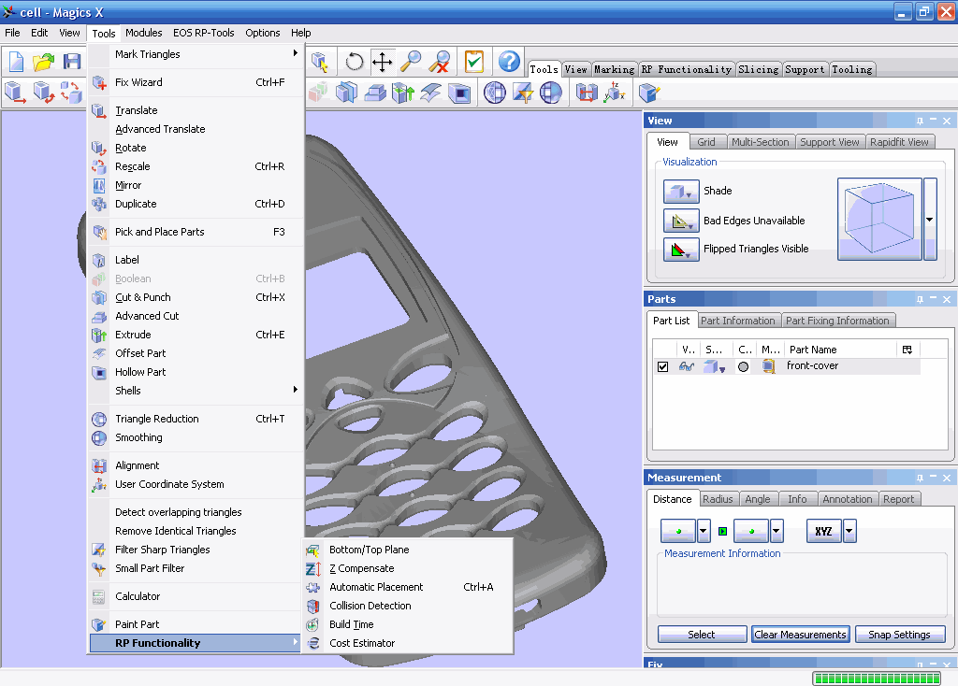The width and height of the screenshot is (958, 686).
Task: Open Help with the blue question mark icon
Action: [509, 62]
